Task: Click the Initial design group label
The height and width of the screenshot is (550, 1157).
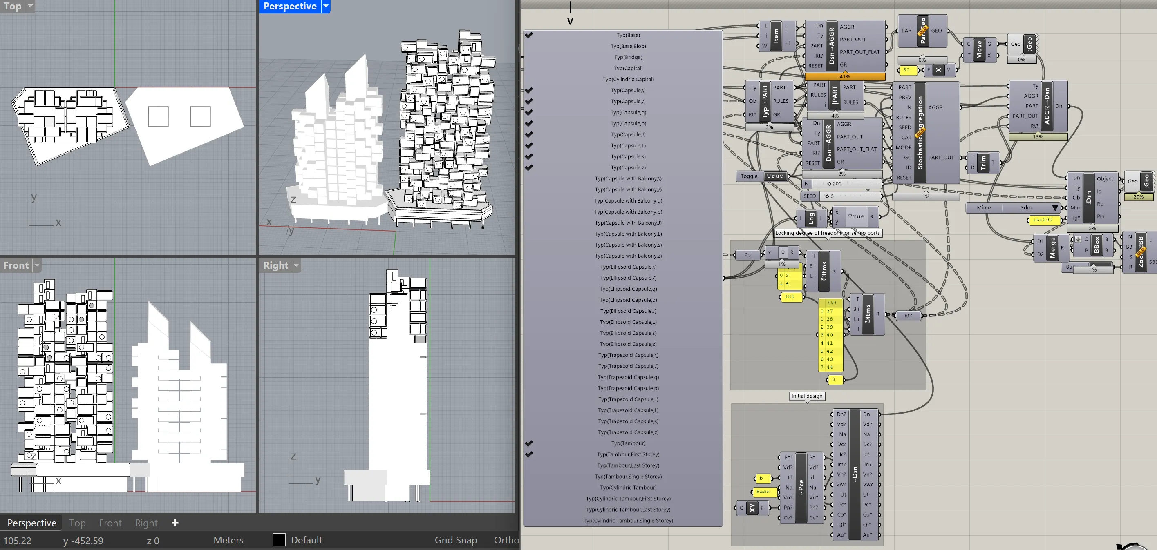Action: 807,396
